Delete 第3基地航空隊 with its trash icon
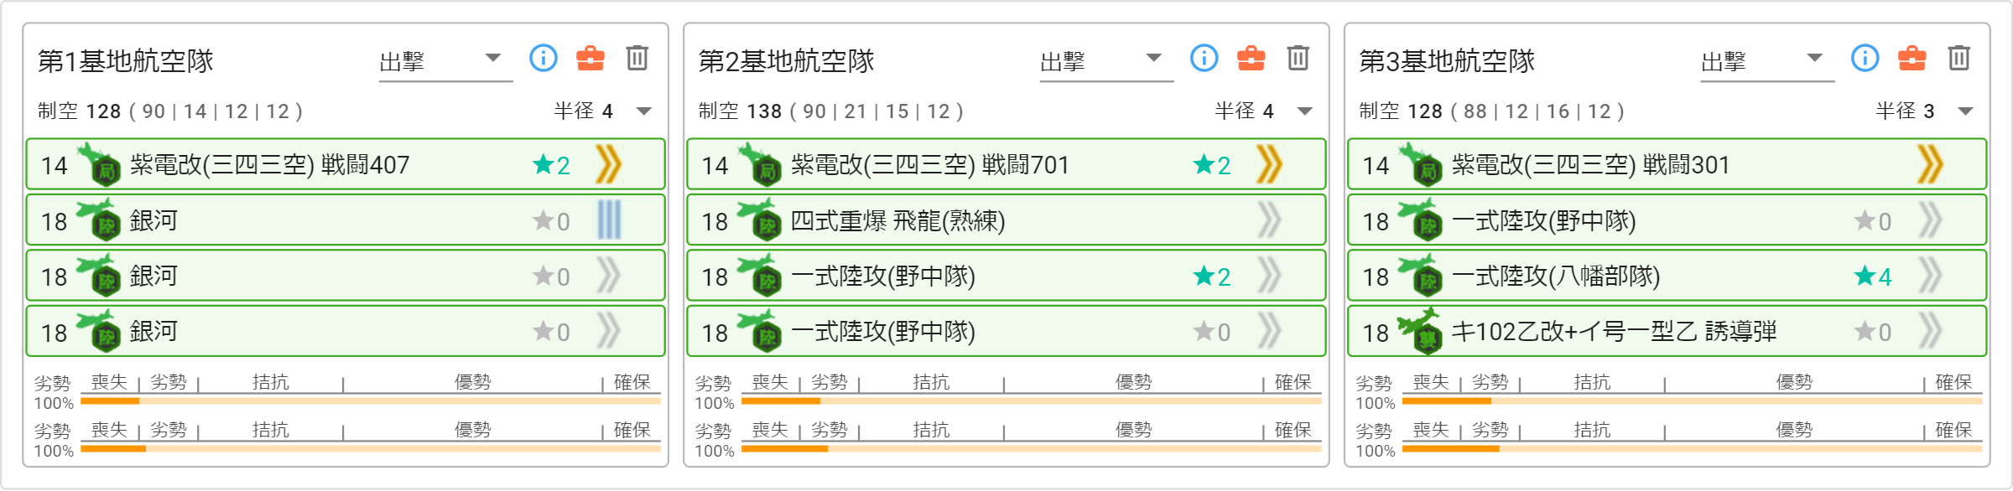Screen dimensions: 2013x491 tap(1958, 58)
